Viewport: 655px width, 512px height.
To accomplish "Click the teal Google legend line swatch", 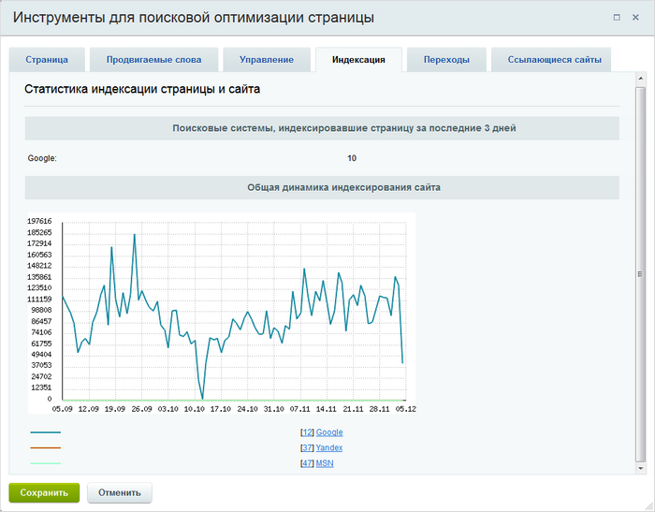I will 46,432.
